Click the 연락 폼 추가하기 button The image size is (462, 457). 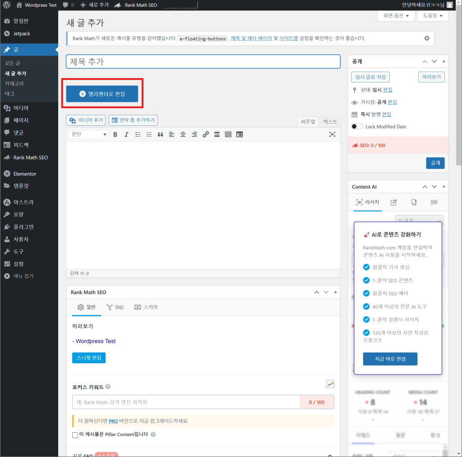[133, 120]
